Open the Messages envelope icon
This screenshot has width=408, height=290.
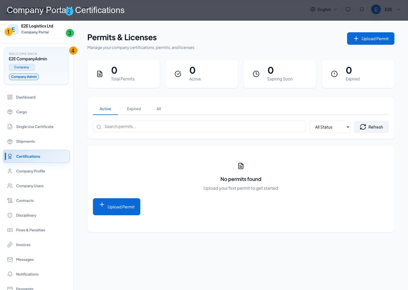tap(10, 259)
